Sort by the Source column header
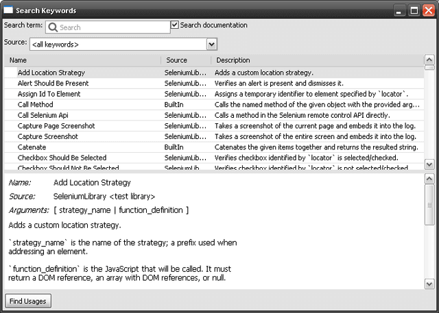This screenshot has width=439, height=313. click(184, 60)
